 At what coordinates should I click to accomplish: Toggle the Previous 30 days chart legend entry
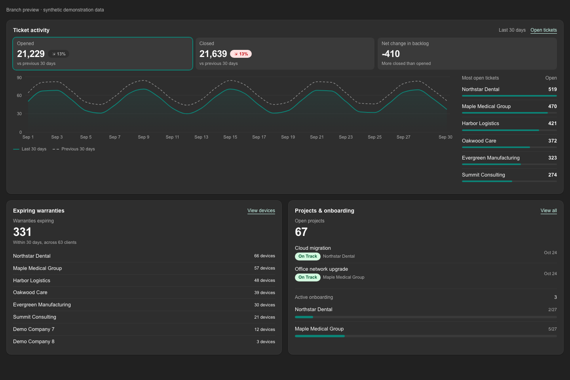[74, 149]
